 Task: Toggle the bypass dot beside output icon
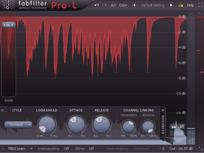coord(160,149)
